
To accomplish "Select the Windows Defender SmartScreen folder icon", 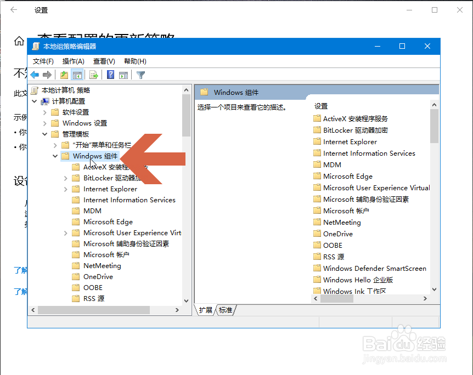I will [x=317, y=268].
